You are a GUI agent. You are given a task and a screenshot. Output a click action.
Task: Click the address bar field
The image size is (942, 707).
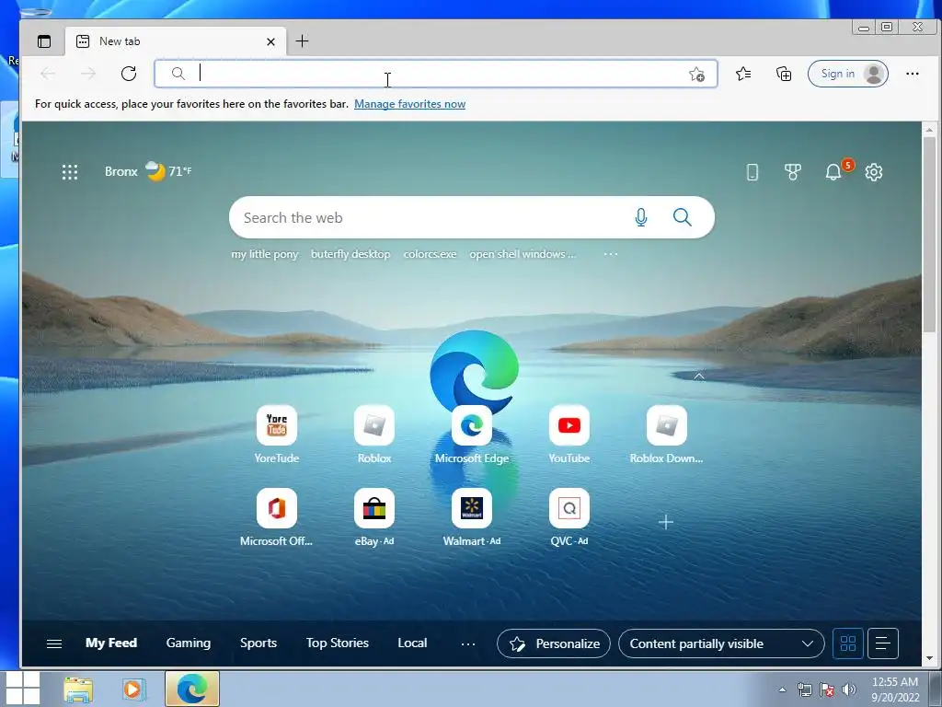[435, 74]
